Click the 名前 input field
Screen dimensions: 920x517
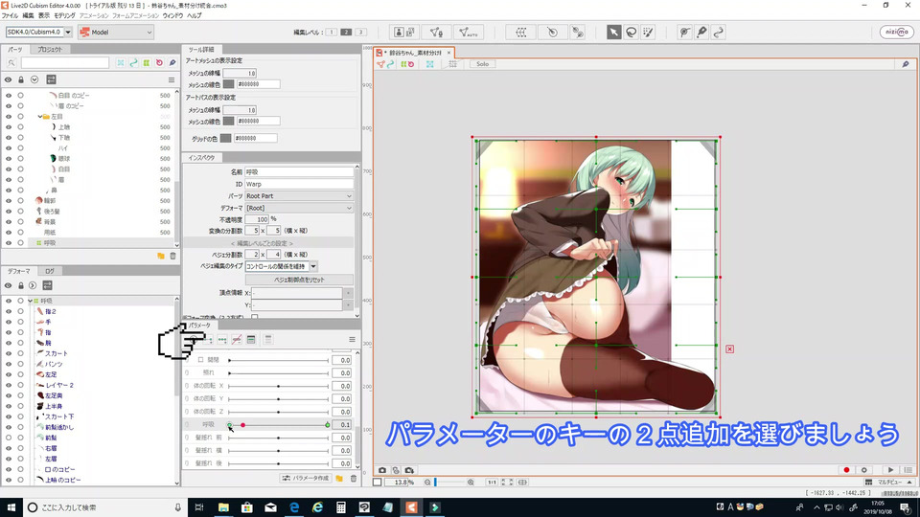[299, 172]
